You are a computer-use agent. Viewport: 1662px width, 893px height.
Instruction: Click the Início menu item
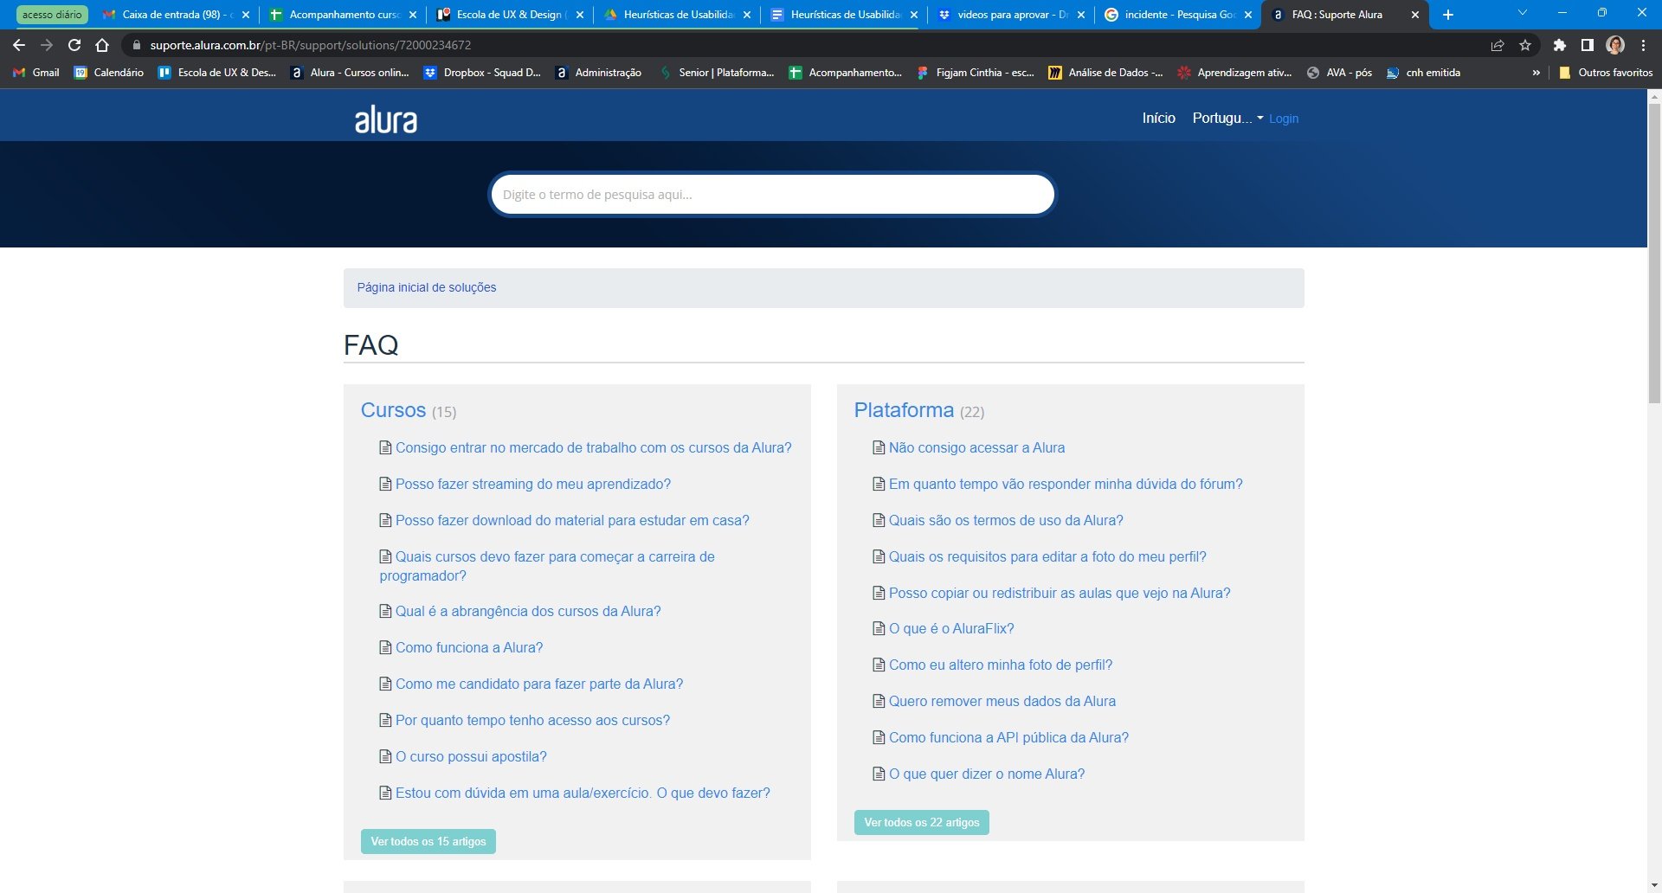[1158, 118]
